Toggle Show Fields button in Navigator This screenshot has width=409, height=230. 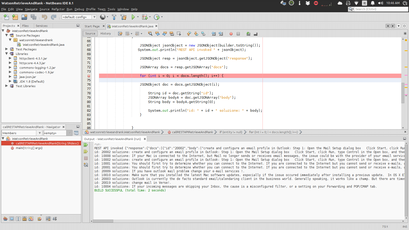pos(12,219)
